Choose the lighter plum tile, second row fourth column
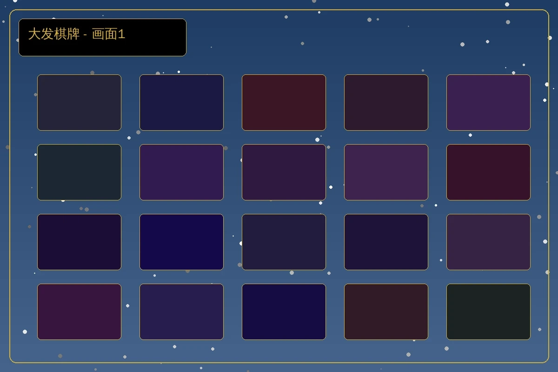Image resolution: width=558 pixels, height=372 pixels. tap(386, 172)
